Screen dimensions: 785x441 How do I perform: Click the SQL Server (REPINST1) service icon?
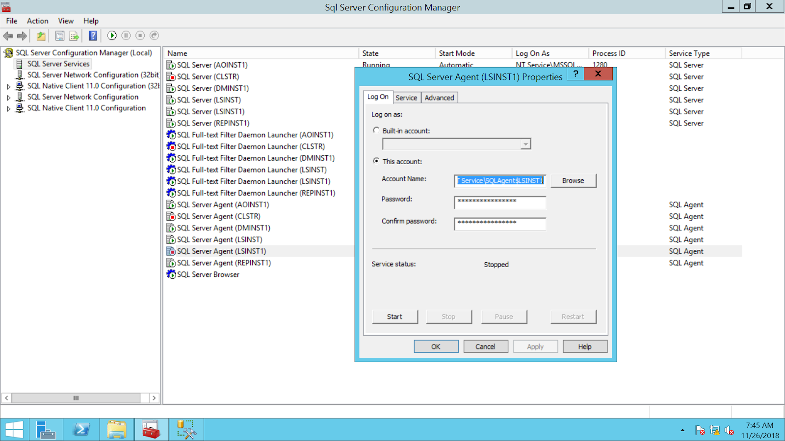tap(171, 123)
